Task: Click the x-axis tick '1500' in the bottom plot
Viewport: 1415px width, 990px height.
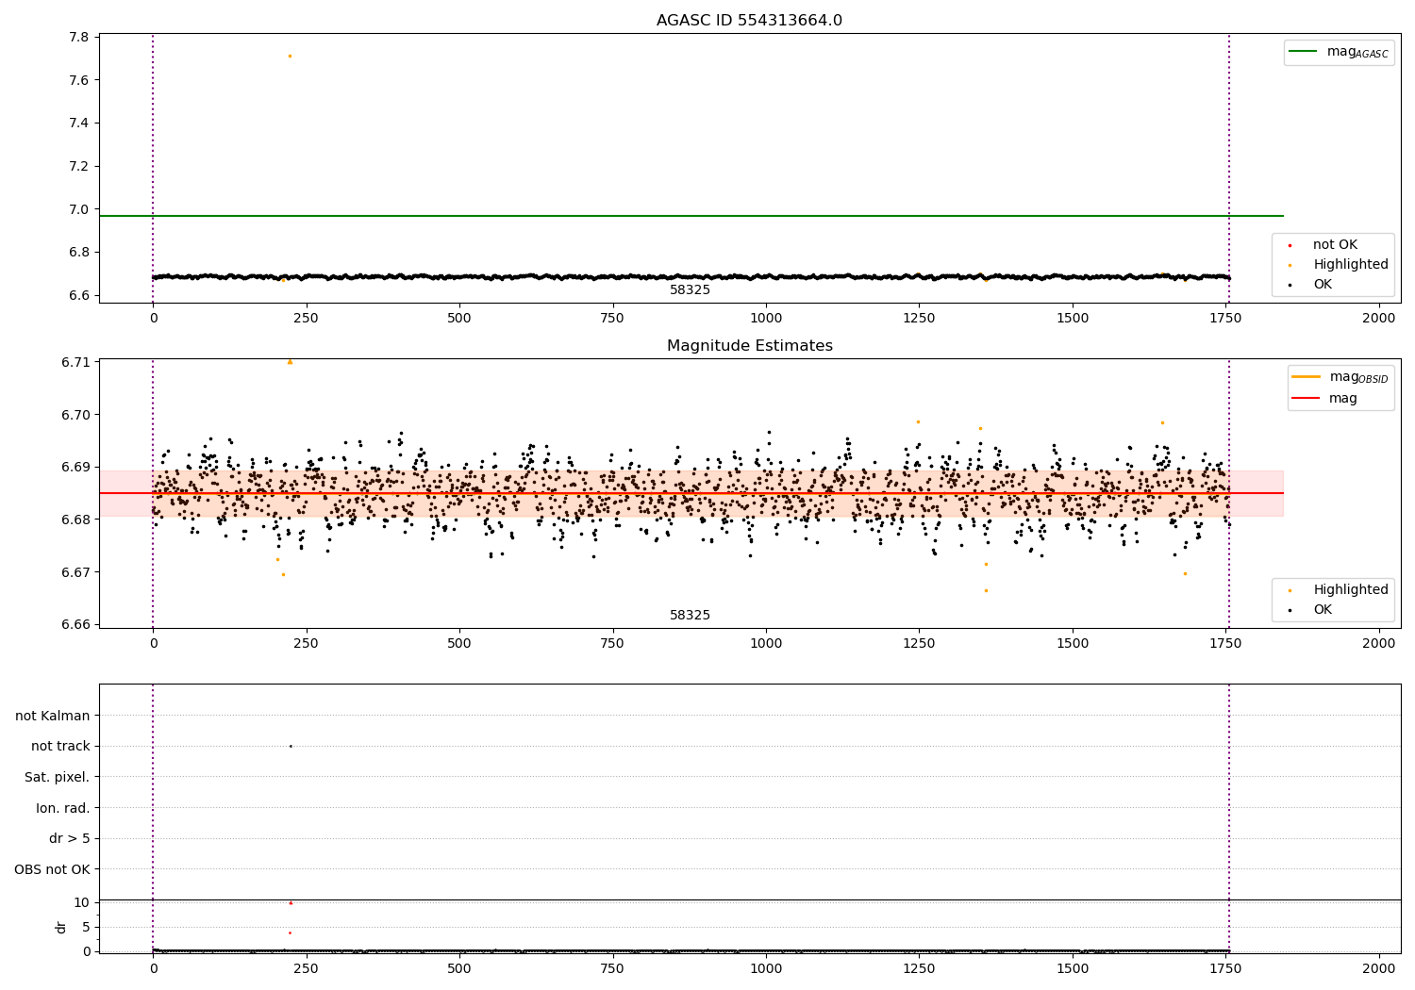Action: coord(1073,969)
